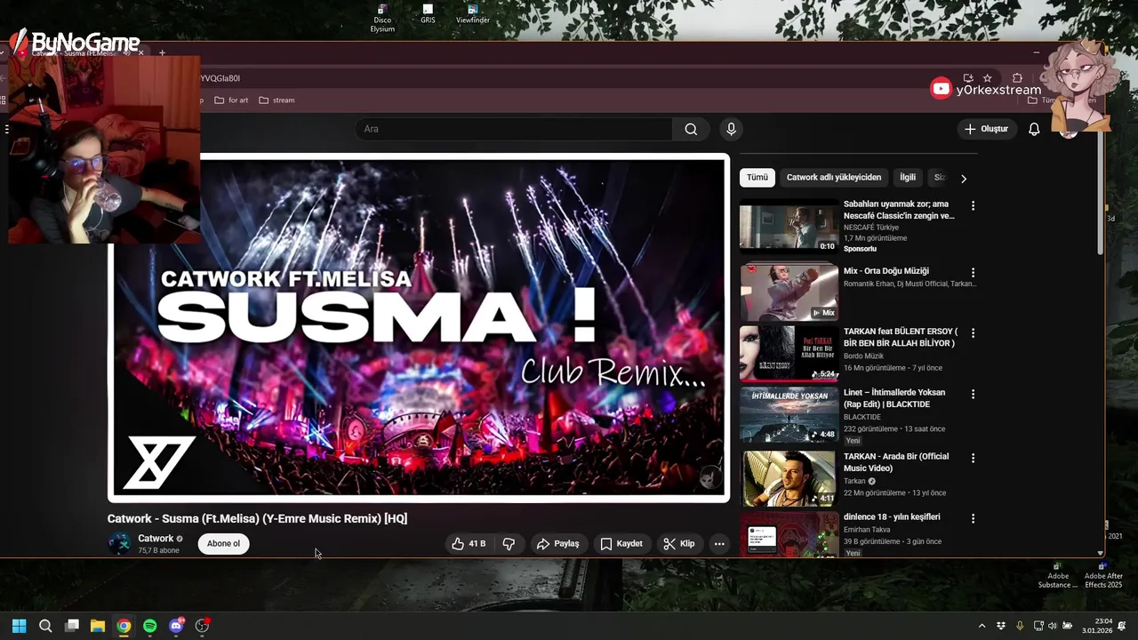Click the microphone tray icon
Viewport: 1138px width, 640px height.
1020,626
